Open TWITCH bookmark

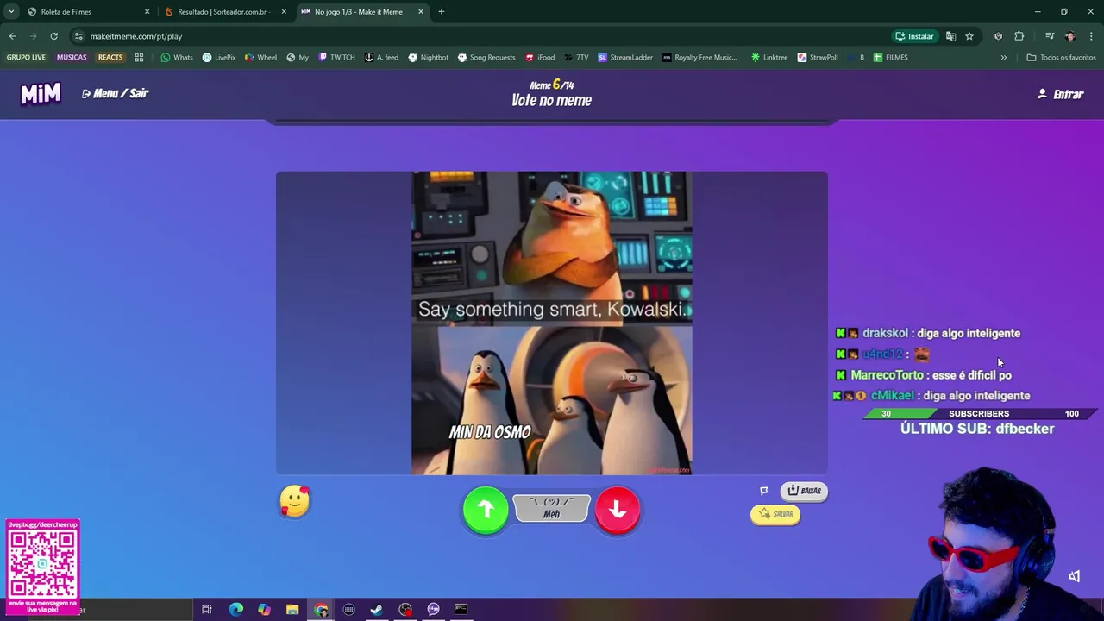point(336,58)
